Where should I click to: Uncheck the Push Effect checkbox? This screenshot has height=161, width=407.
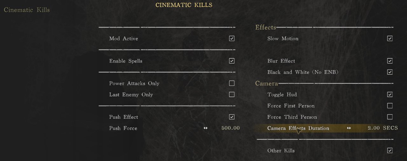[232, 117]
